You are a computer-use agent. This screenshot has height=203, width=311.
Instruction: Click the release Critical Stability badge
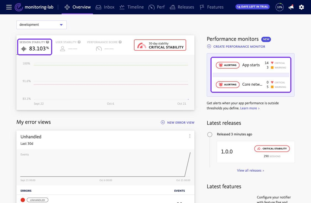tap(272, 148)
